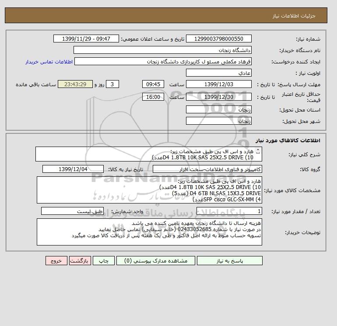Open 'مشاهده مدارک پیوستی (0)' attachments button
The height and width of the screenshot is (326, 337).
156,261
